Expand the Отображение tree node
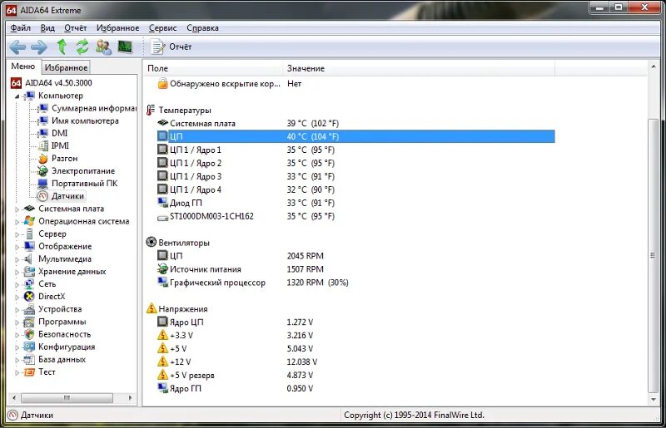 tap(17, 247)
